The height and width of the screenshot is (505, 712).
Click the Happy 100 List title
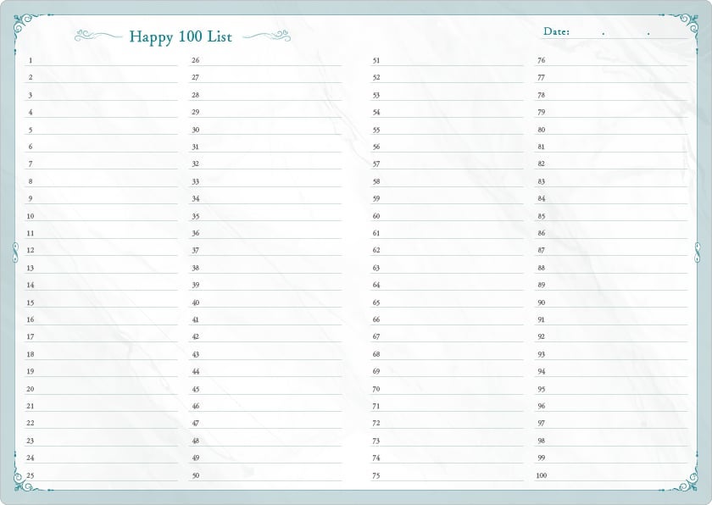click(x=180, y=36)
